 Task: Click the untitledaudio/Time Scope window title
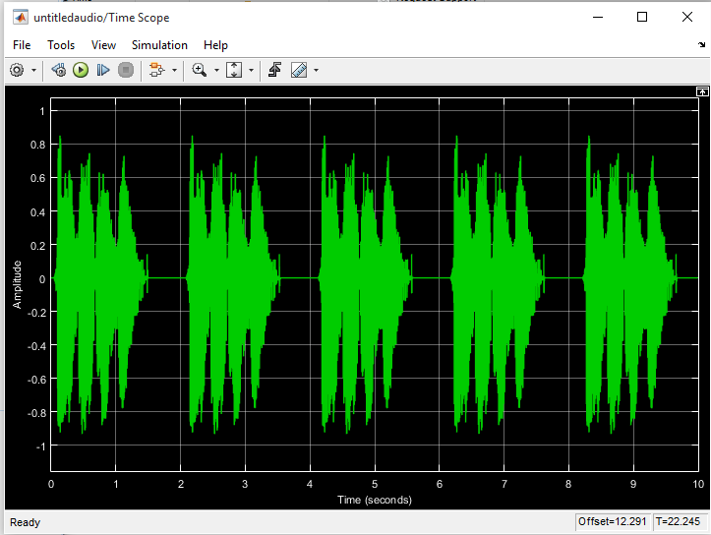(101, 18)
